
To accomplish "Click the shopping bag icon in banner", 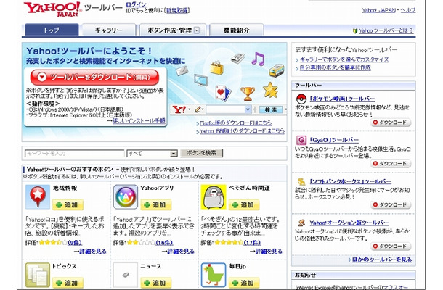I will coord(216,67).
